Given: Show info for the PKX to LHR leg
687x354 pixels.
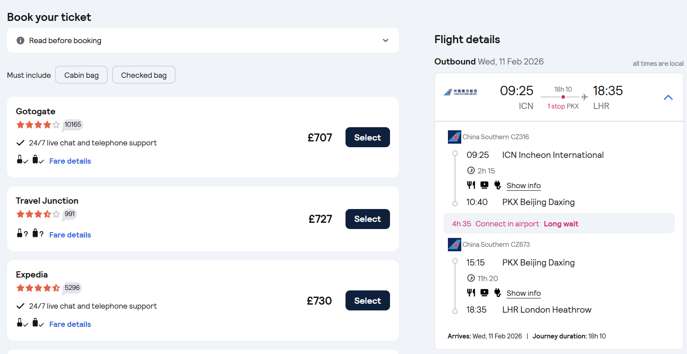Looking at the screenshot, I should [x=524, y=293].
